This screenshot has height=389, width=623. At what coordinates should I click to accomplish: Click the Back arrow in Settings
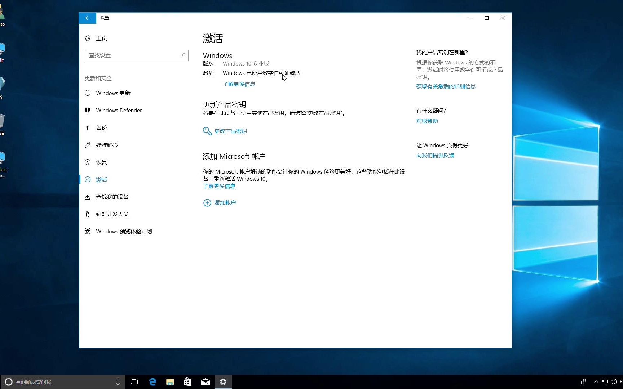(87, 18)
